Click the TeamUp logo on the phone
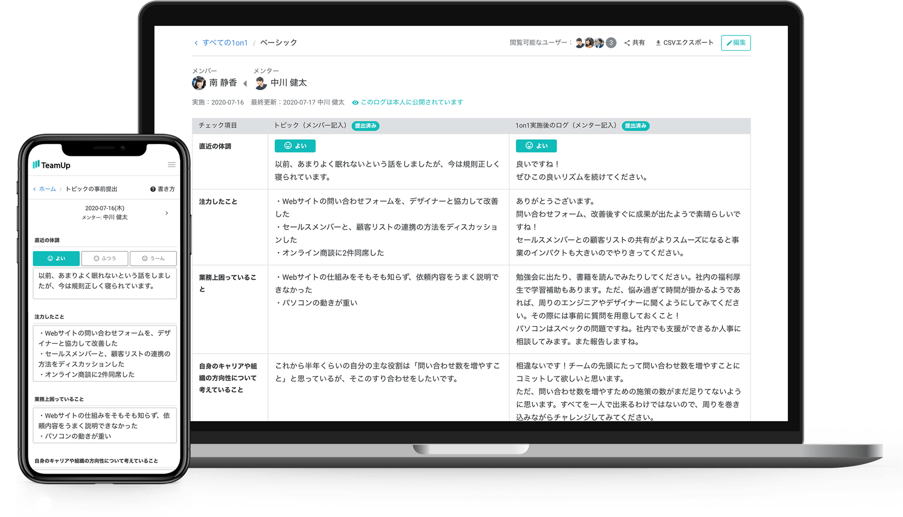Viewport: 903px width, 517px height. click(x=51, y=165)
